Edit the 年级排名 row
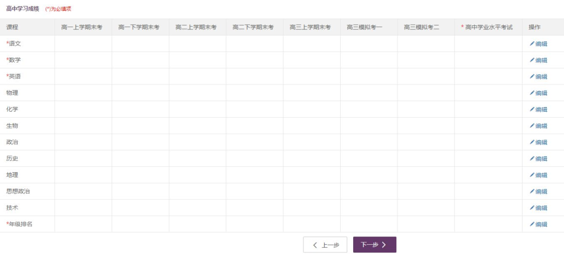 click(538, 224)
